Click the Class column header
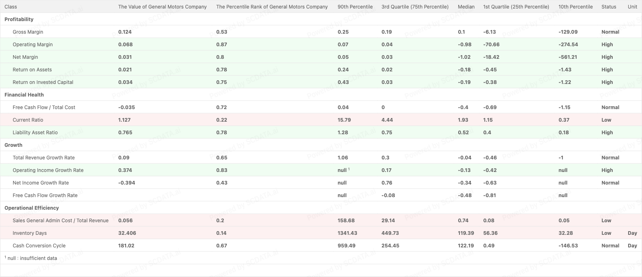 11,6
